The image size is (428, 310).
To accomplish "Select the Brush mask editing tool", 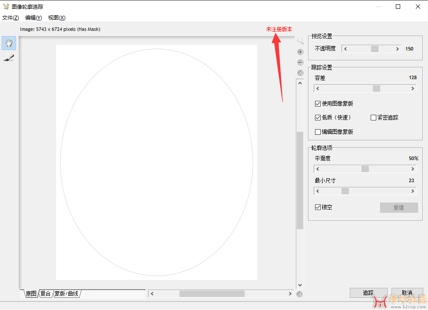I will [9, 58].
